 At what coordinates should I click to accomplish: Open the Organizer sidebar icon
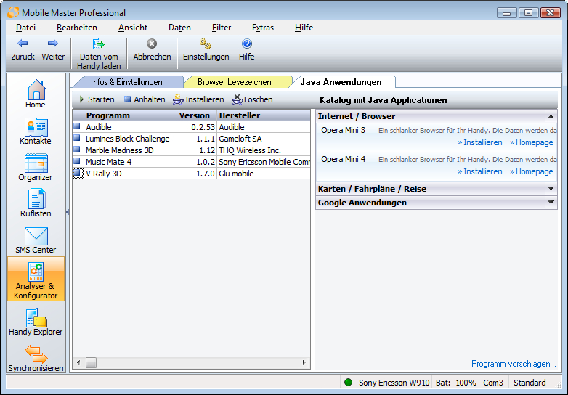(x=35, y=168)
